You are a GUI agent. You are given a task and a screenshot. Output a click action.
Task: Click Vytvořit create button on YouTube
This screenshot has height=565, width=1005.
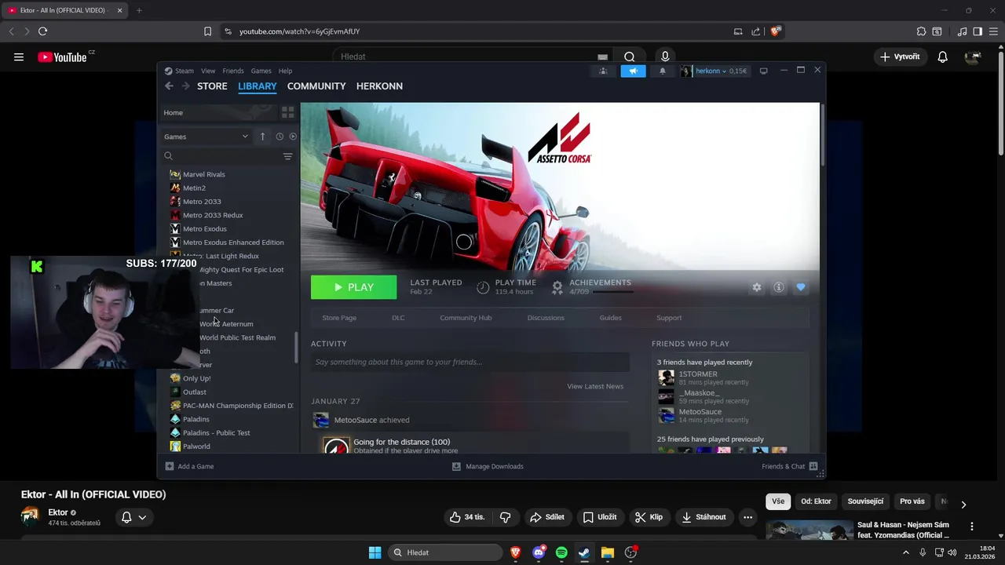[900, 56]
